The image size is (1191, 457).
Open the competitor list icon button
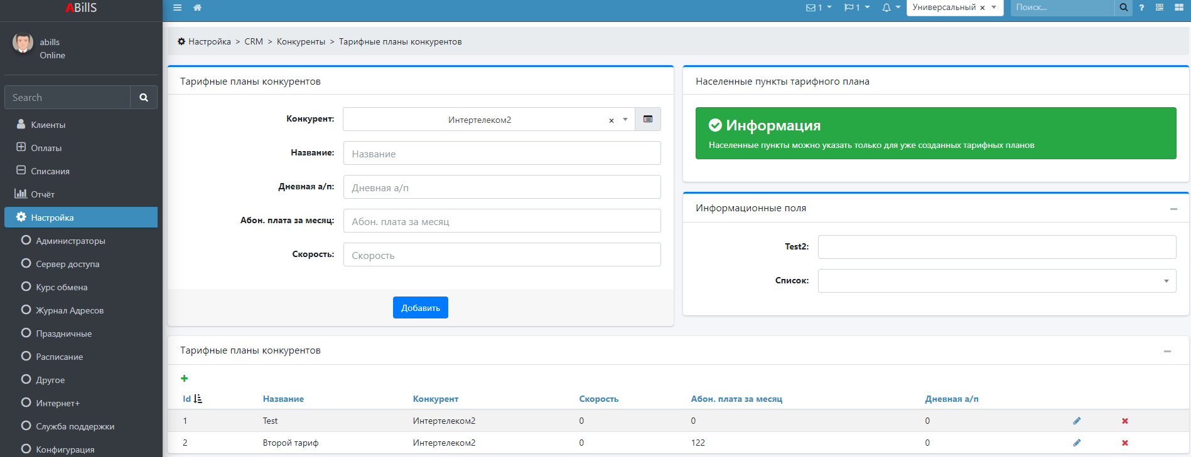647,119
